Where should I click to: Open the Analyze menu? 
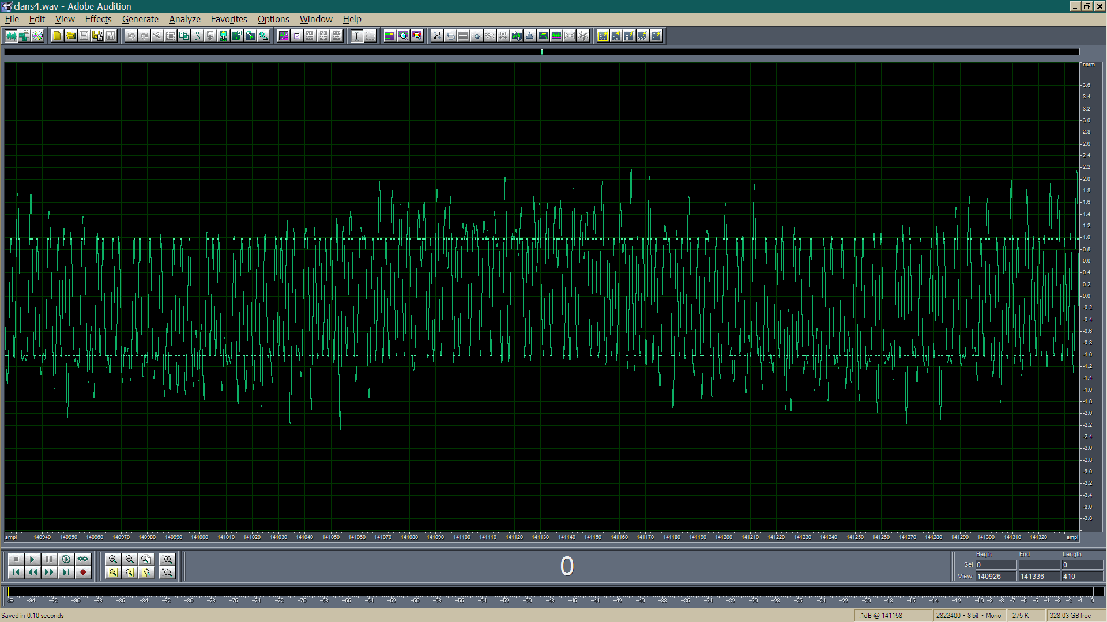coord(184,19)
